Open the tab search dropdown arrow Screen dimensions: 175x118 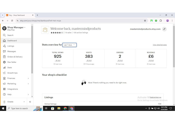tap(3, 15)
